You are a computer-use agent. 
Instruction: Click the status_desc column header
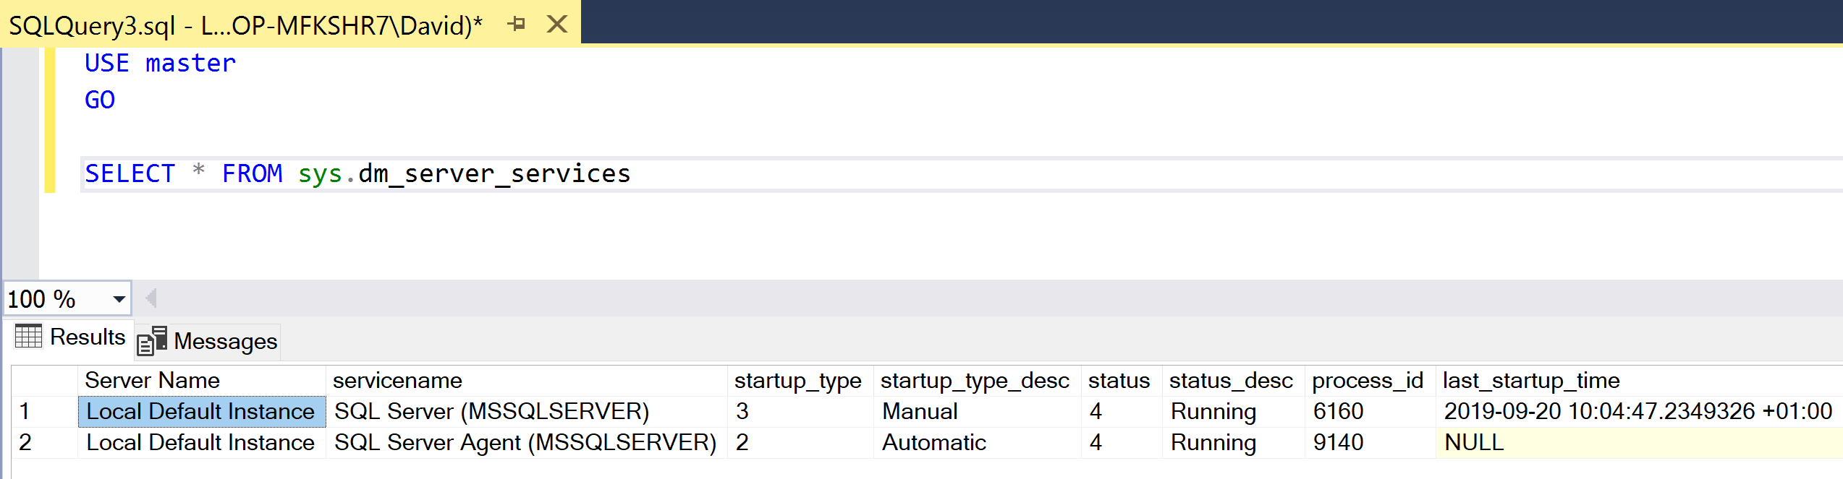(1230, 380)
